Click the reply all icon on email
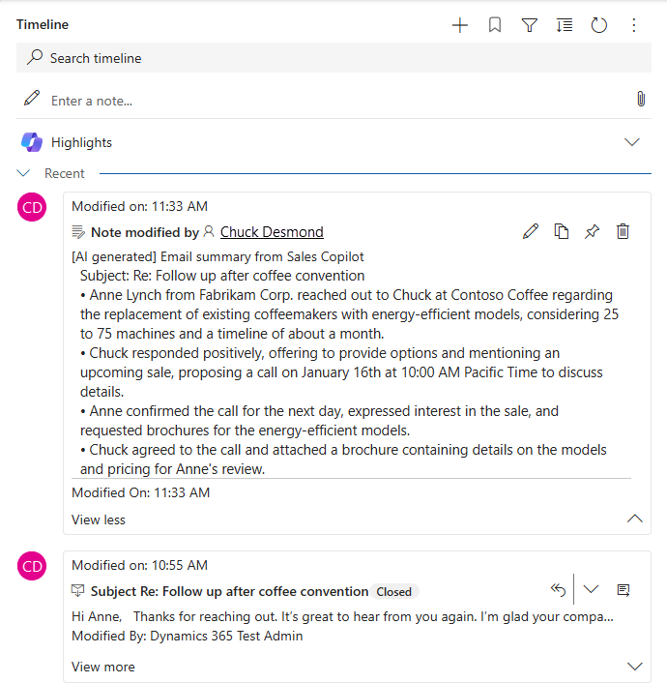The height and width of the screenshot is (683, 667). click(x=558, y=590)
